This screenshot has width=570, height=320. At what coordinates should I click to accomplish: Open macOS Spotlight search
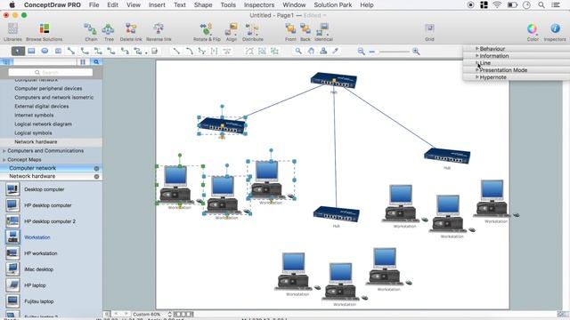click(541, 5)
